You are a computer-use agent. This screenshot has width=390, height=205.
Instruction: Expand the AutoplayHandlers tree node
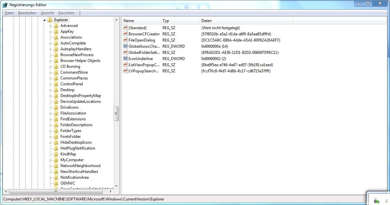tap(50, 49)
